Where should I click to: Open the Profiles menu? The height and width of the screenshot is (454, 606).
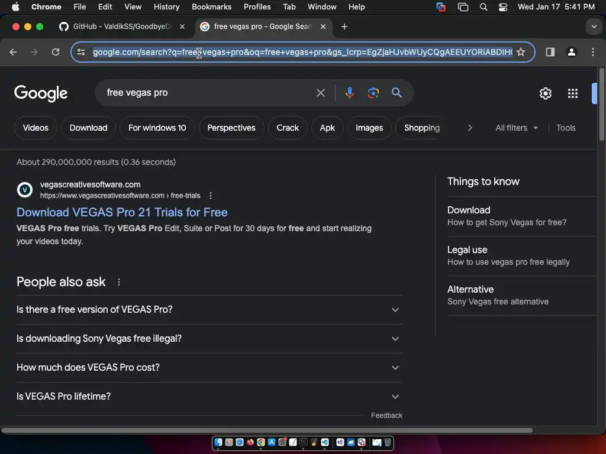click(x=257, y=7)
